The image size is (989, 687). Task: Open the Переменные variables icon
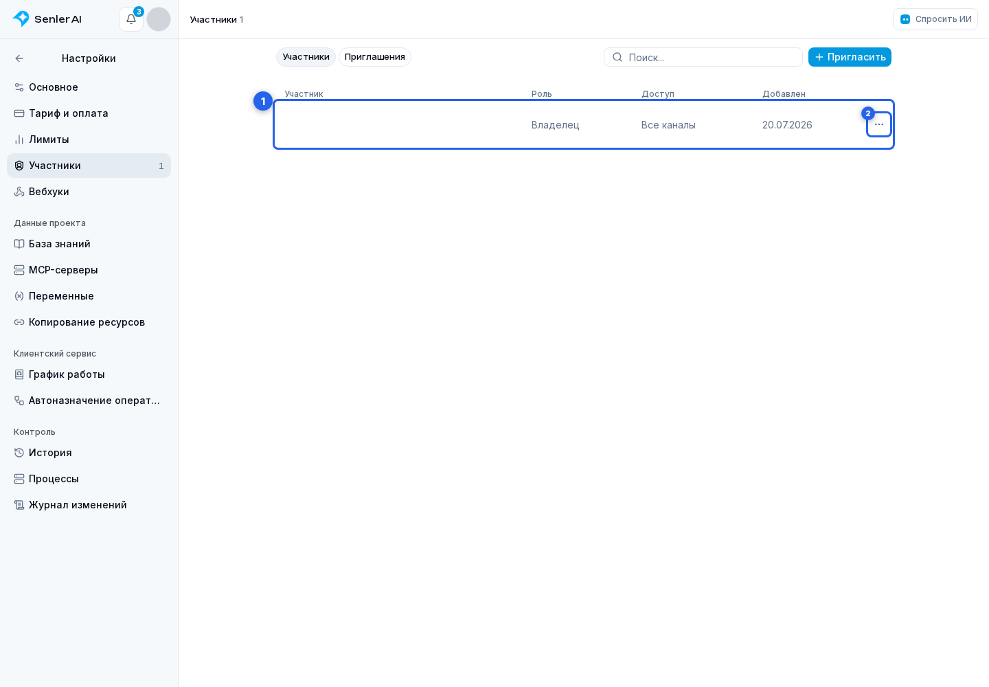19,296
